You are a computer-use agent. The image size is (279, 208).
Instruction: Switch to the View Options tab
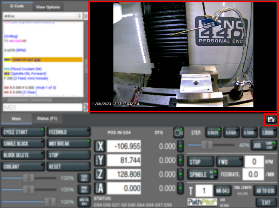coord(47,7)
